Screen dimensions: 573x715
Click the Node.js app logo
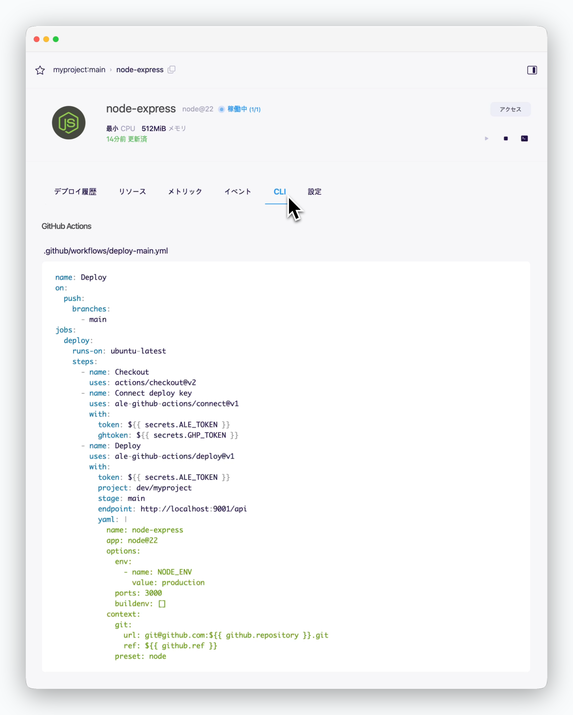click(68, 123)
